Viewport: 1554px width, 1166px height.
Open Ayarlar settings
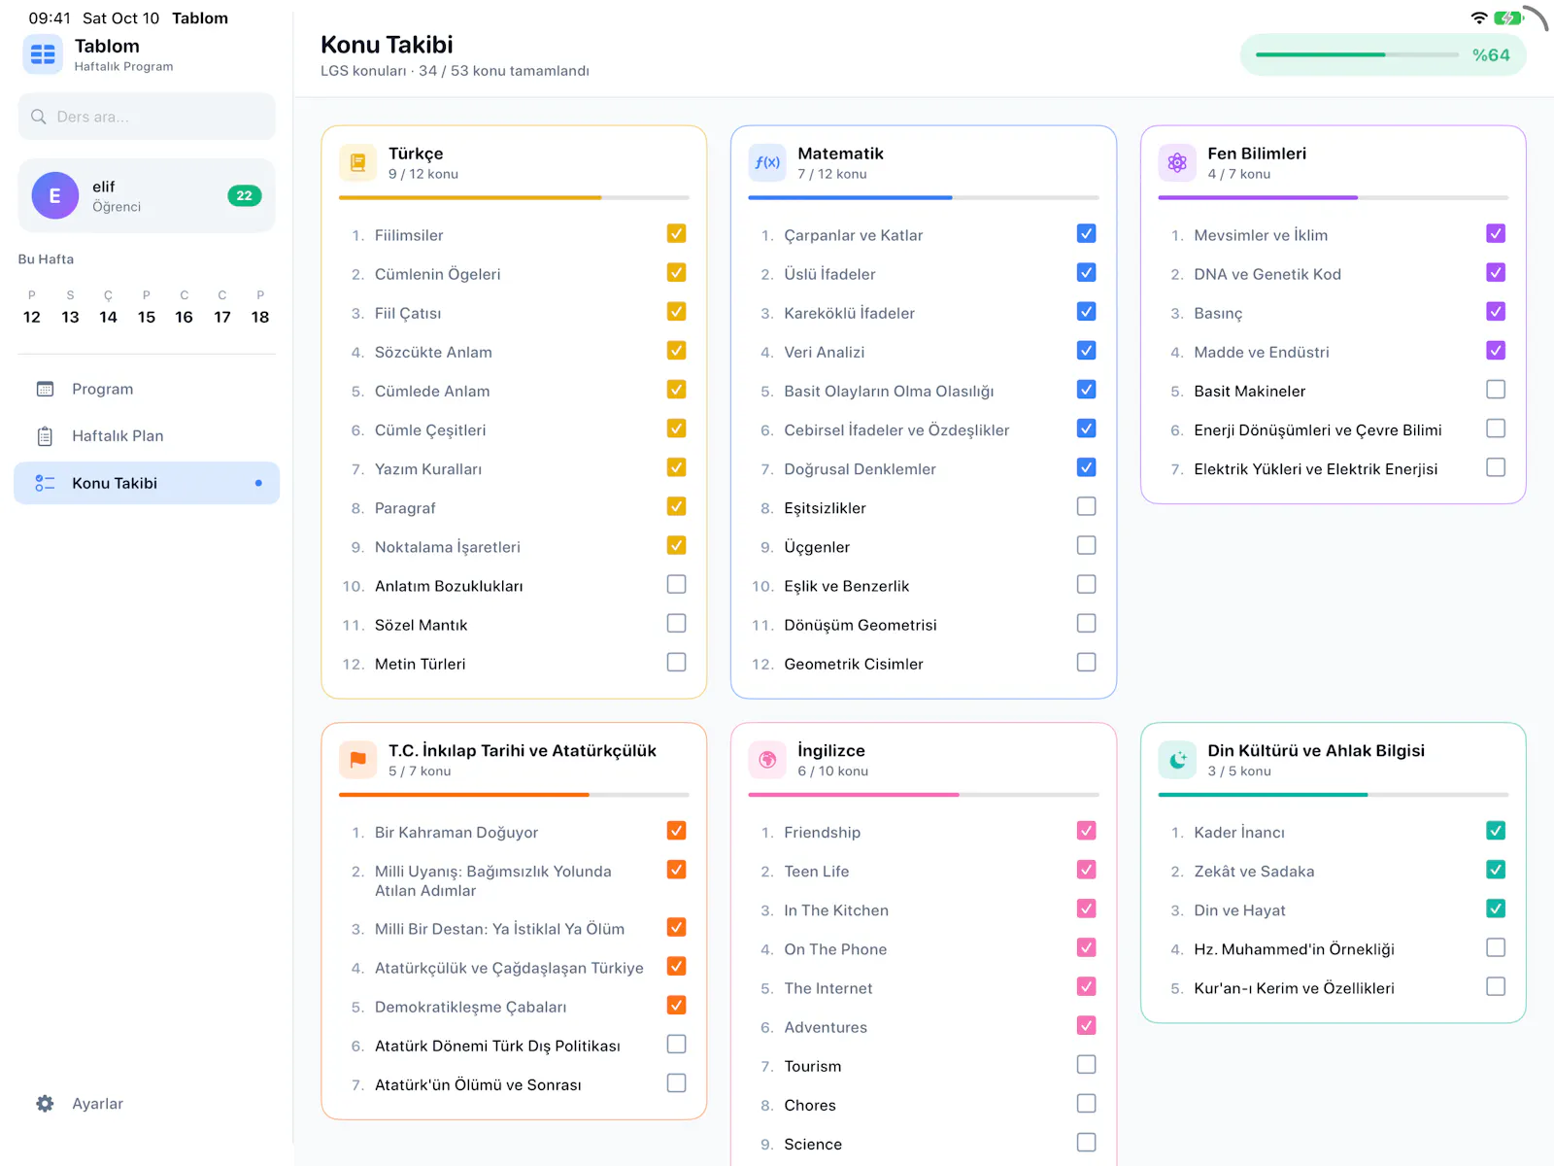coord(147,1104)
